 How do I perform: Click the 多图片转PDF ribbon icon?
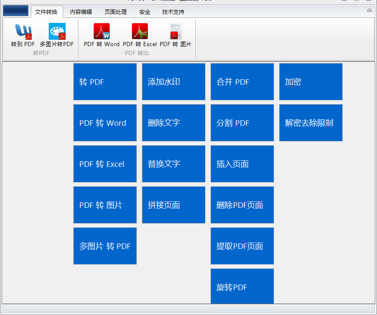pyautogui.click(x=57, y=32)
